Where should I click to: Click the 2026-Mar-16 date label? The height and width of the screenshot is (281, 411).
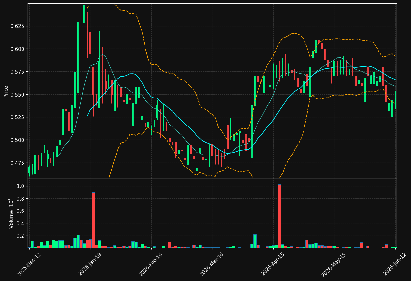pyautogui.click(x=212, y=264)
